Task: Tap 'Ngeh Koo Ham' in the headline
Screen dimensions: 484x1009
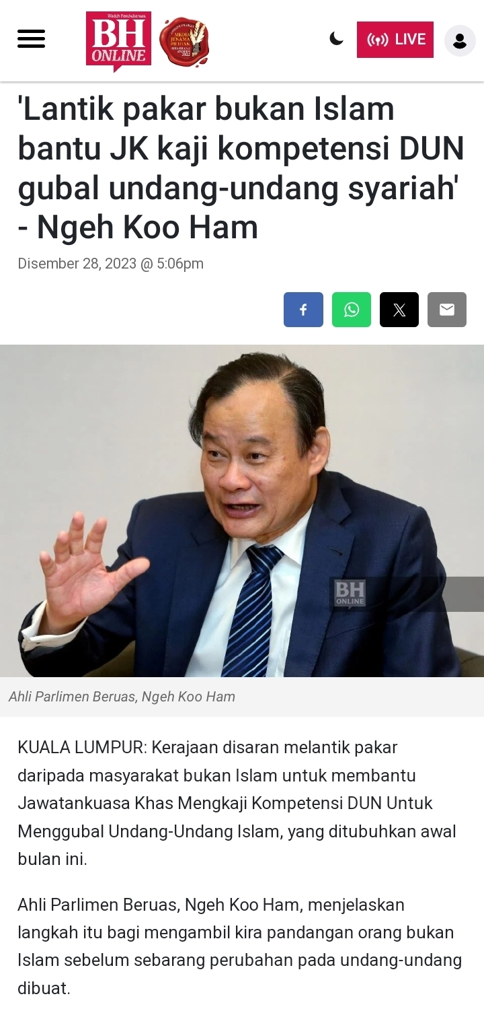Action: point(148,228)
